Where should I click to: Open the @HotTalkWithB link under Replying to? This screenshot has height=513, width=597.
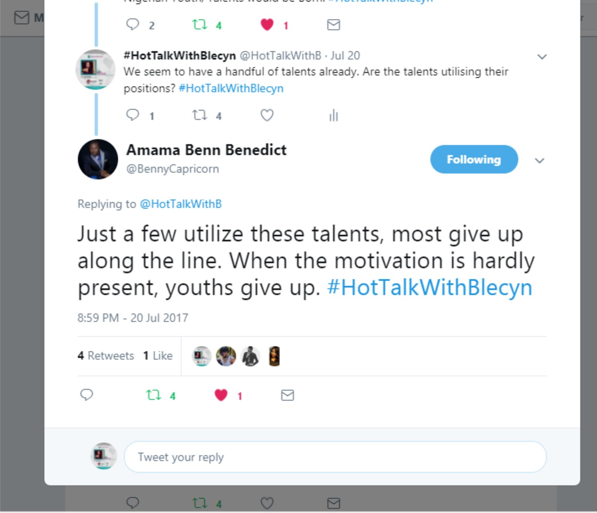click(181, 204)
